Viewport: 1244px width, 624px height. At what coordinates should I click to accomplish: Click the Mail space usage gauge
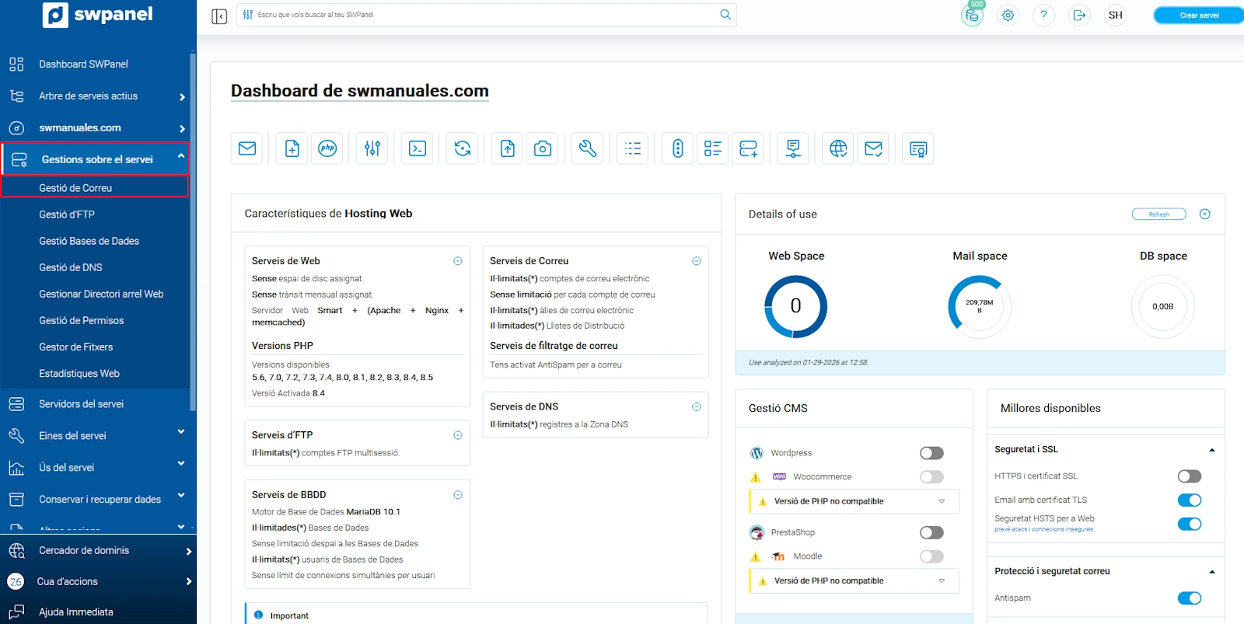tap(979, 306)
